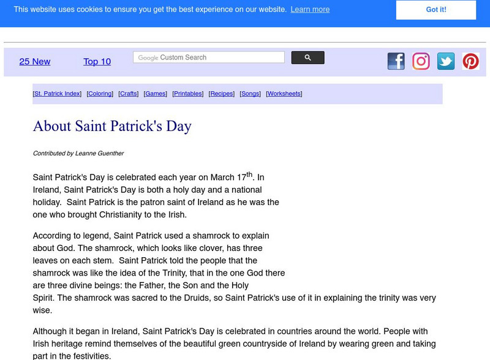490x360 pixels.
Task: Open the Instagram icon link
Action: click(x=421, y=61)
